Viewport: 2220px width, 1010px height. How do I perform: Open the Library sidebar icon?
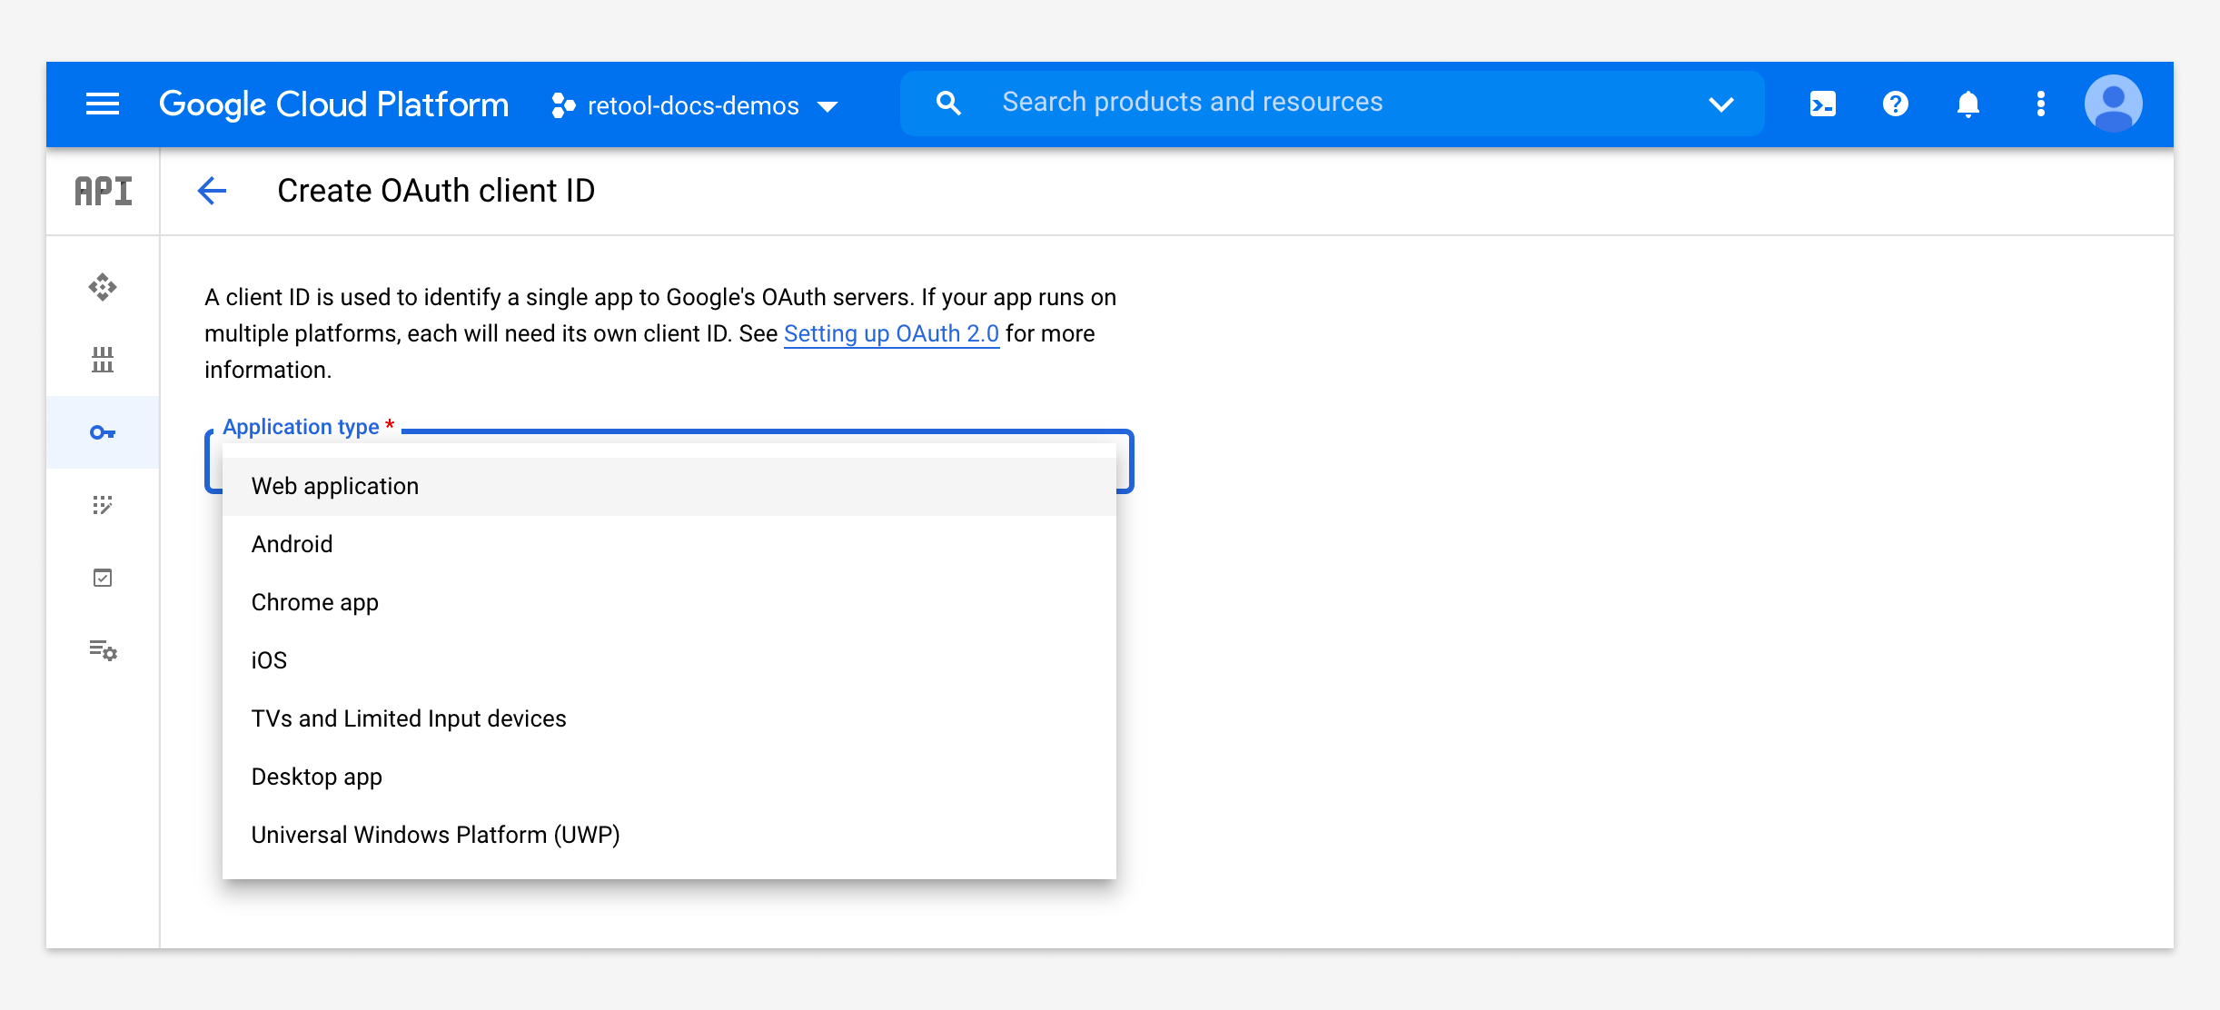click(103, 360)
